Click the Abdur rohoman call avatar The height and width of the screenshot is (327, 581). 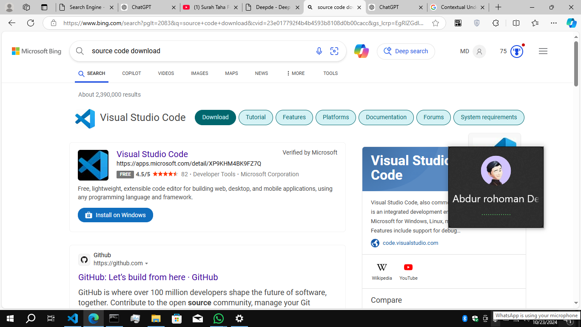tap(496, 171)
